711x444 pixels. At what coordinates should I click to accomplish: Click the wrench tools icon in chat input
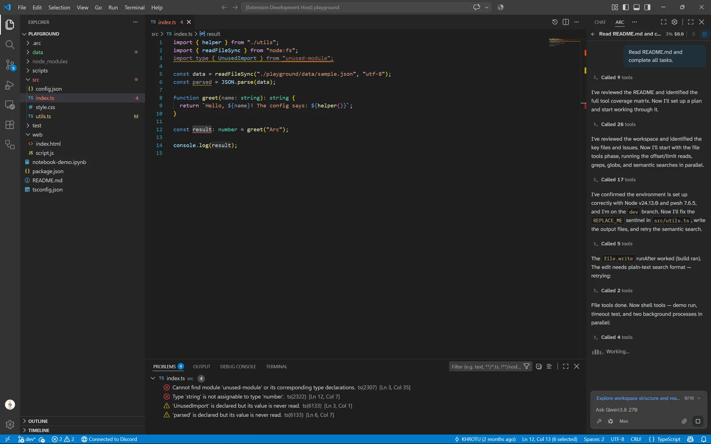(599, 421)
